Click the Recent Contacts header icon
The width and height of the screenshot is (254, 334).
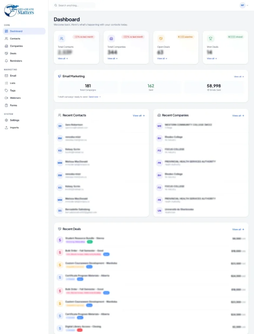pos(60,115)
